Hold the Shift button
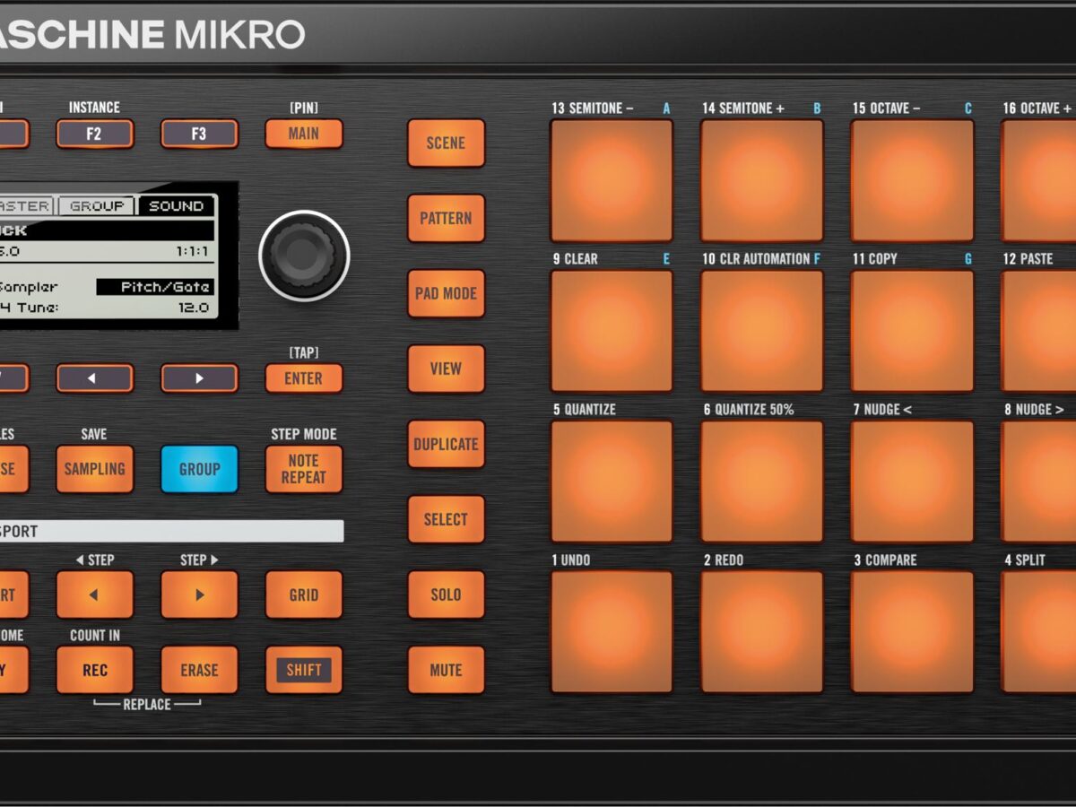The width and height of the screenshot is (1076, 807). click(x=303, y=670)
